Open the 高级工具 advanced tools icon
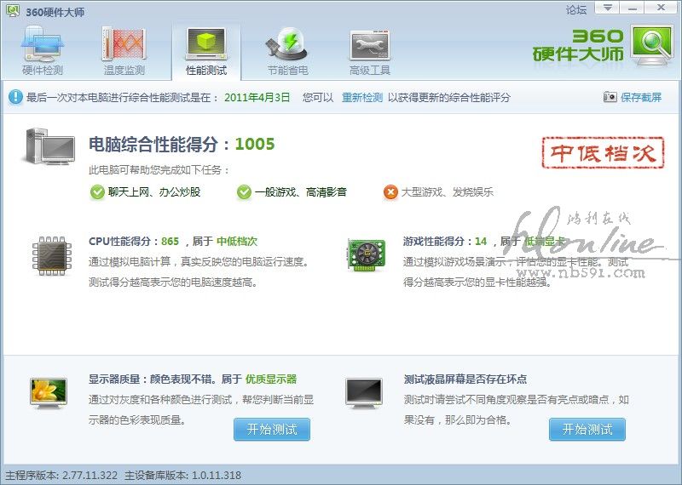 tap(370, 45)
